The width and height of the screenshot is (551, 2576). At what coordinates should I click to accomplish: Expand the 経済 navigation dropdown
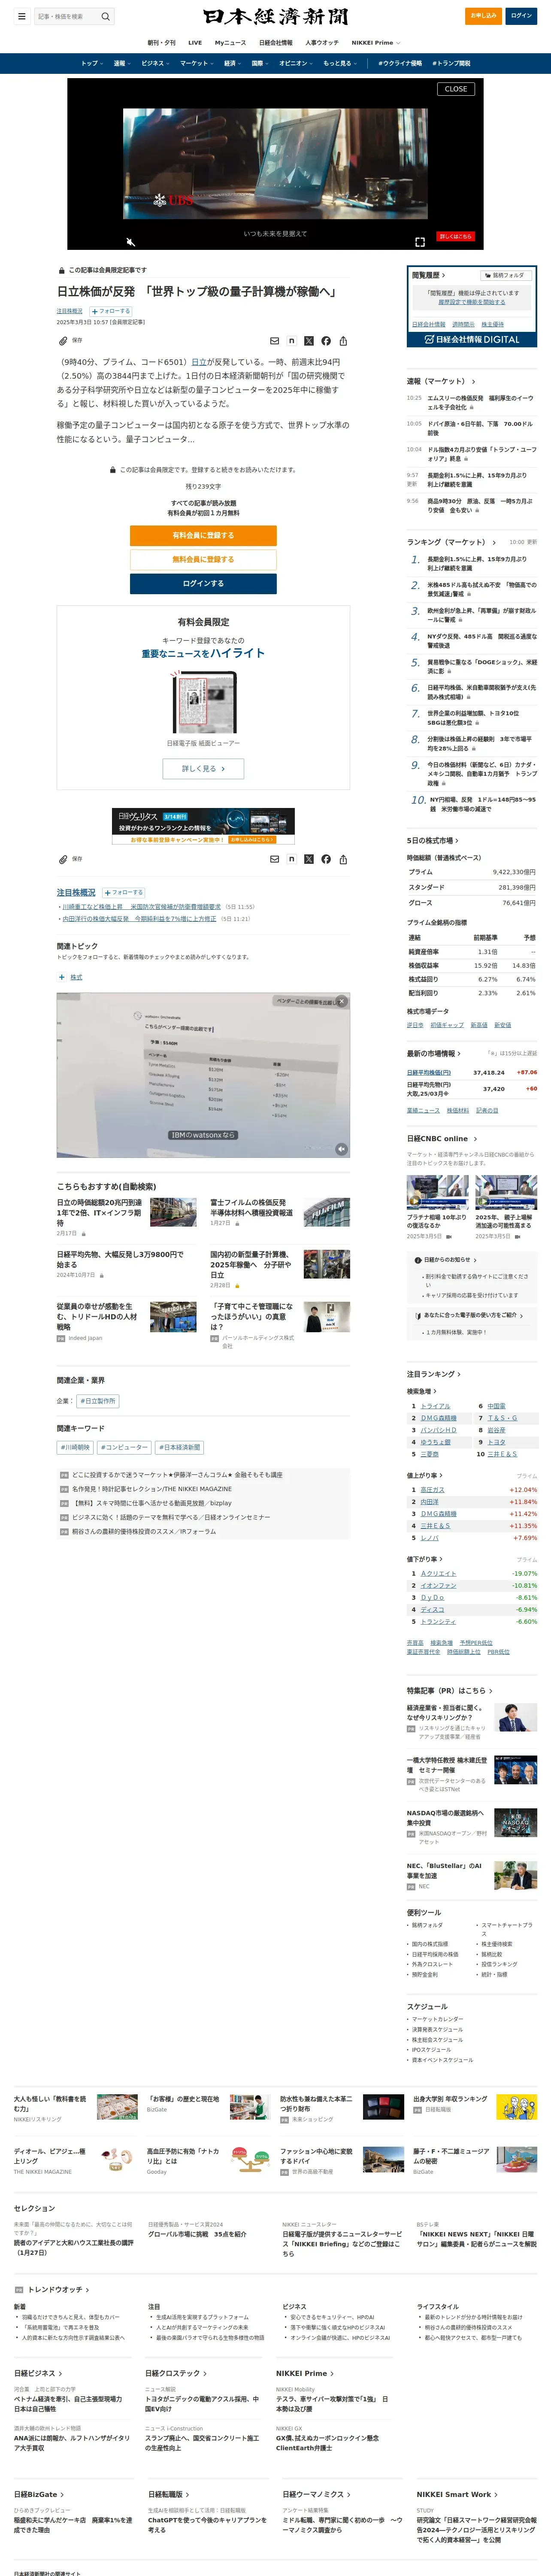(x=232, y=63)
